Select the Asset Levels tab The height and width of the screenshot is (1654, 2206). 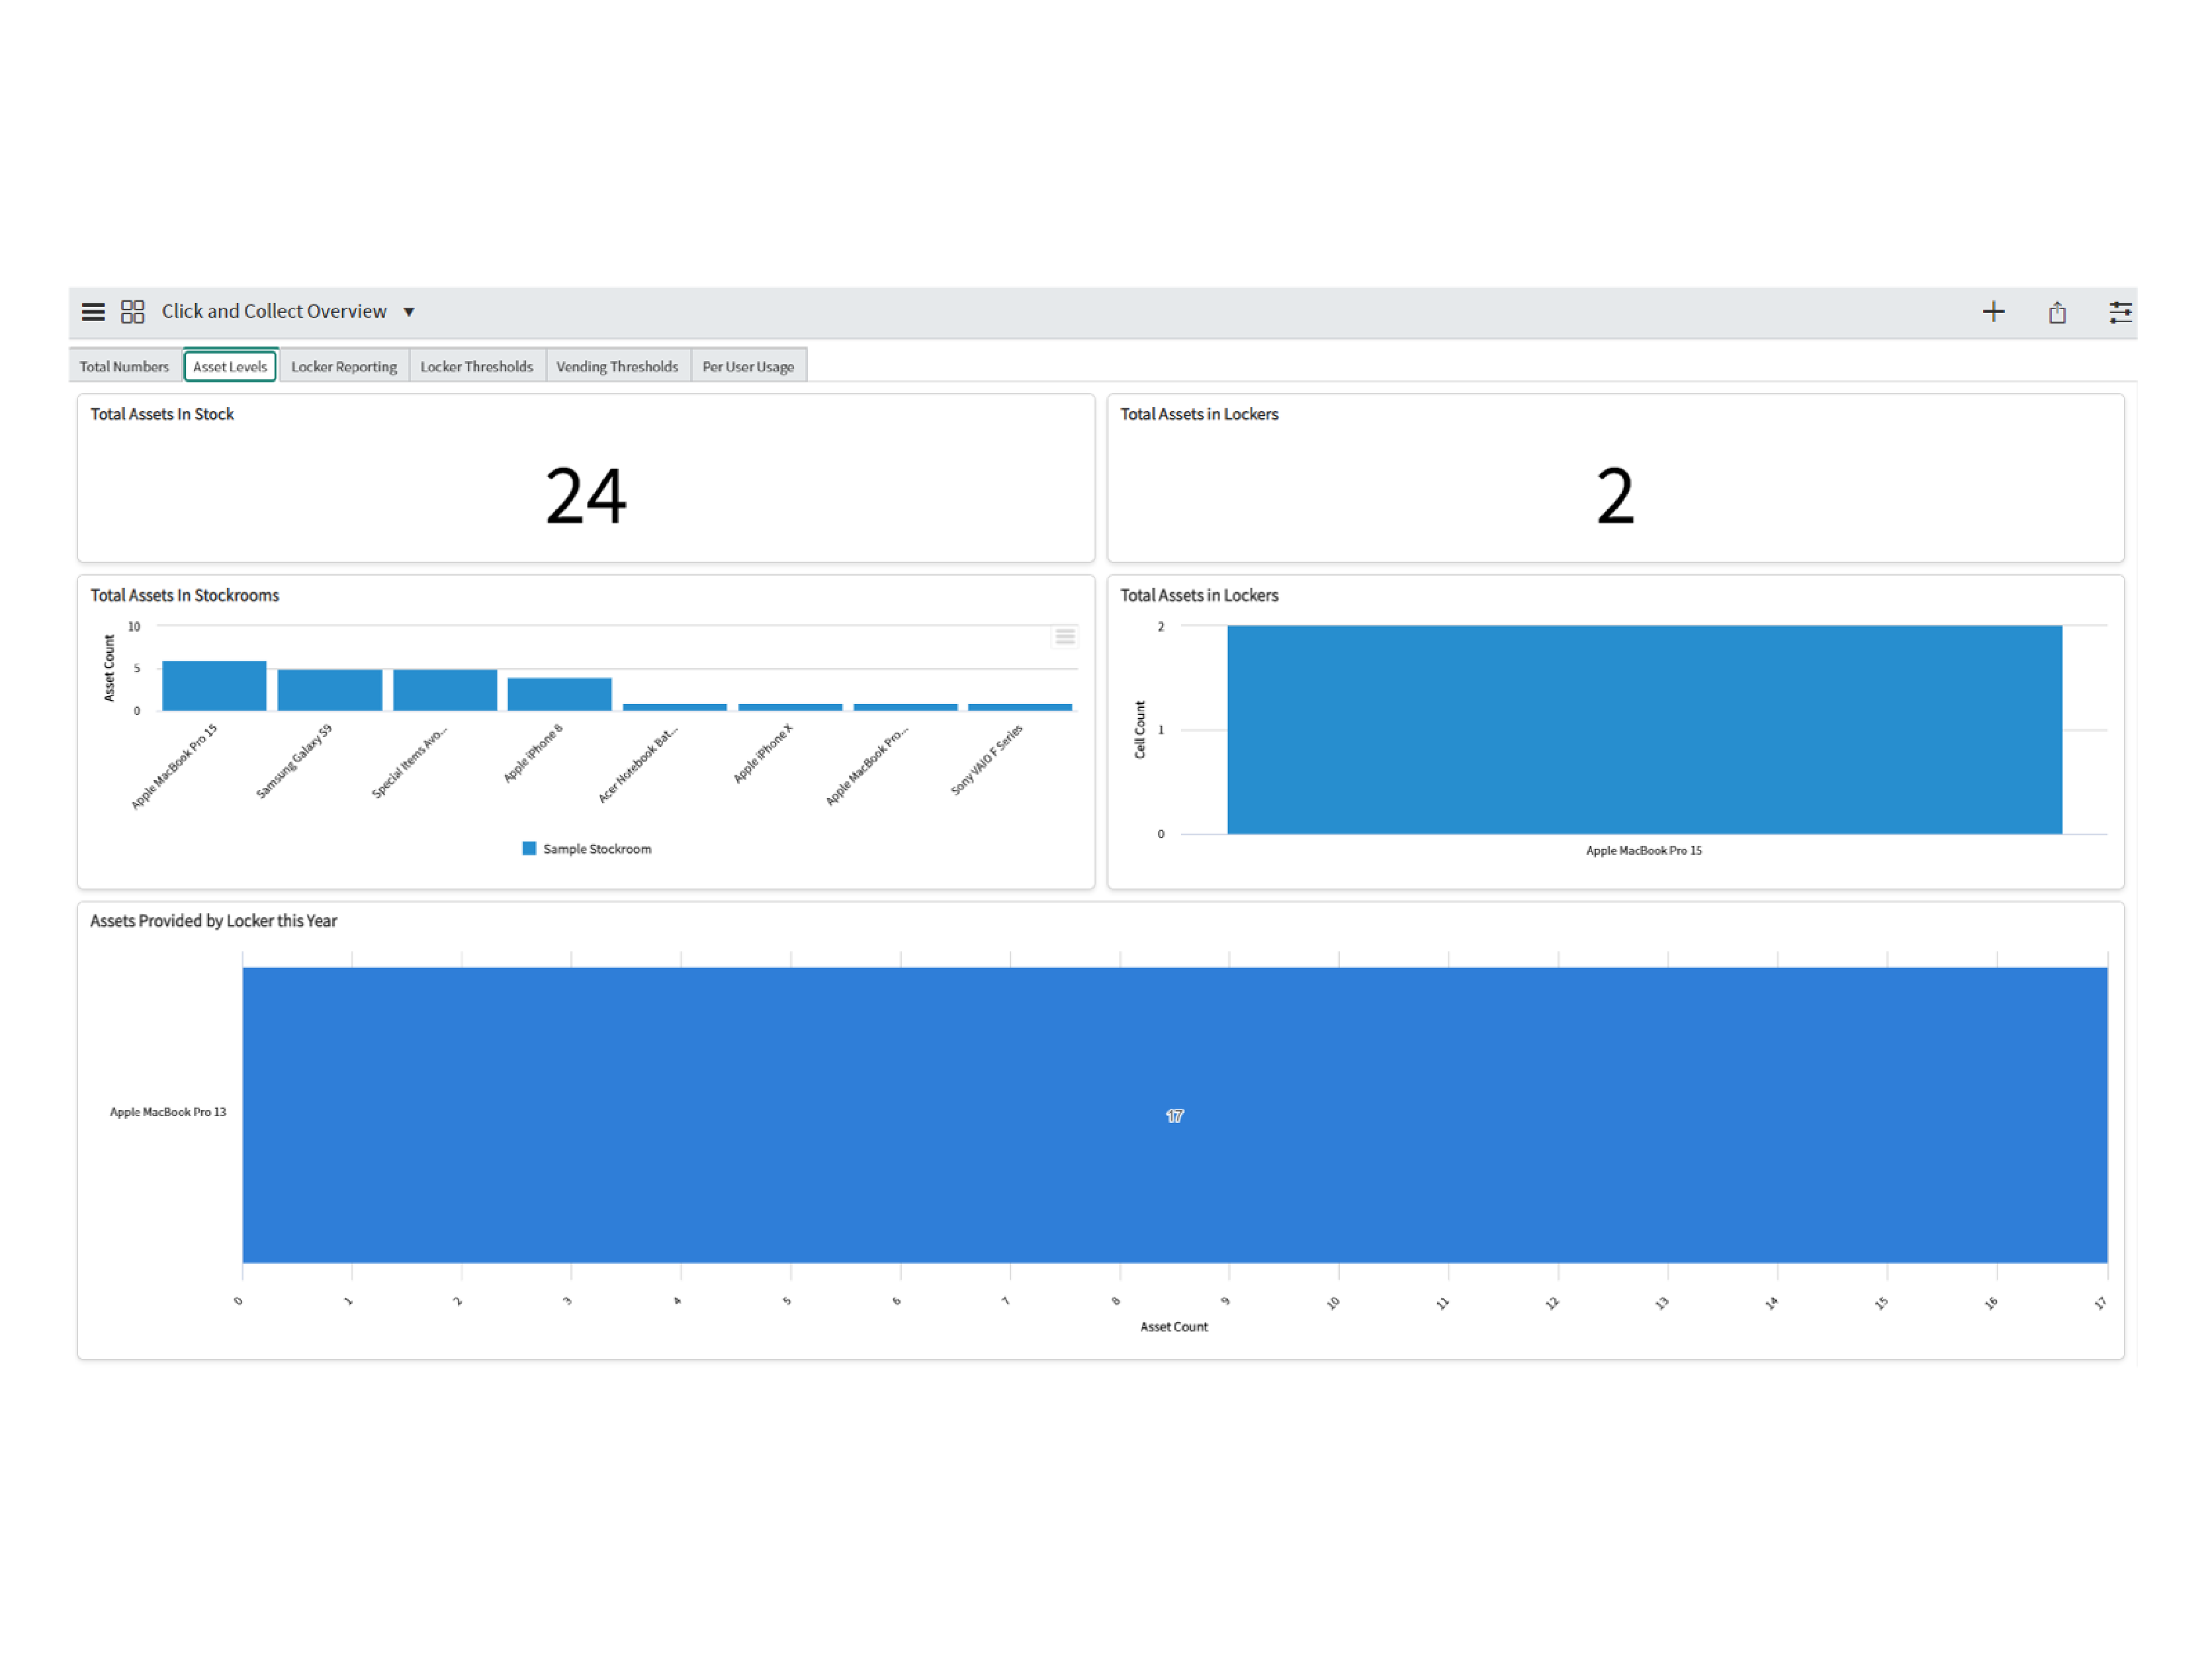(230, 366)
